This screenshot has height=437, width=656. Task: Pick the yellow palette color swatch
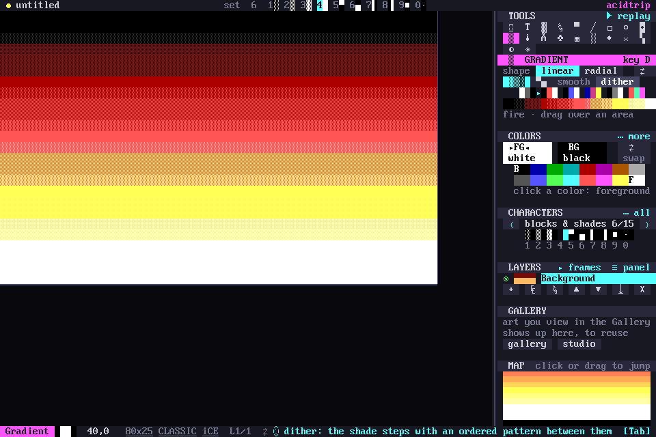620,180
